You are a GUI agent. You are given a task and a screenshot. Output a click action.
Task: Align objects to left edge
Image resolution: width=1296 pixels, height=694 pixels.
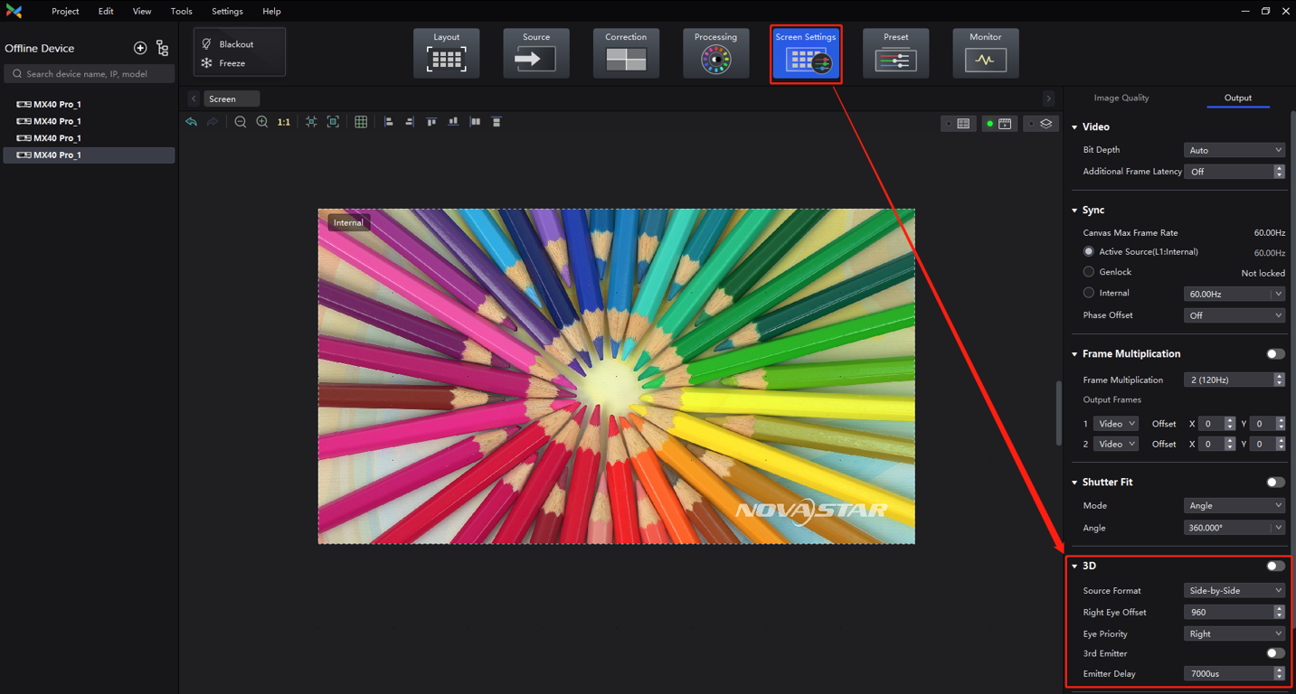pos(388,122)
